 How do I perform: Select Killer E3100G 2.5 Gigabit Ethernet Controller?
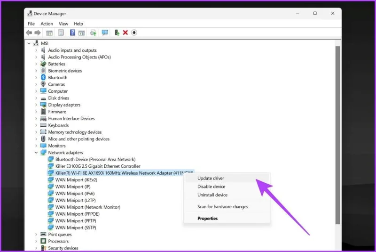[x=98, y=166]
